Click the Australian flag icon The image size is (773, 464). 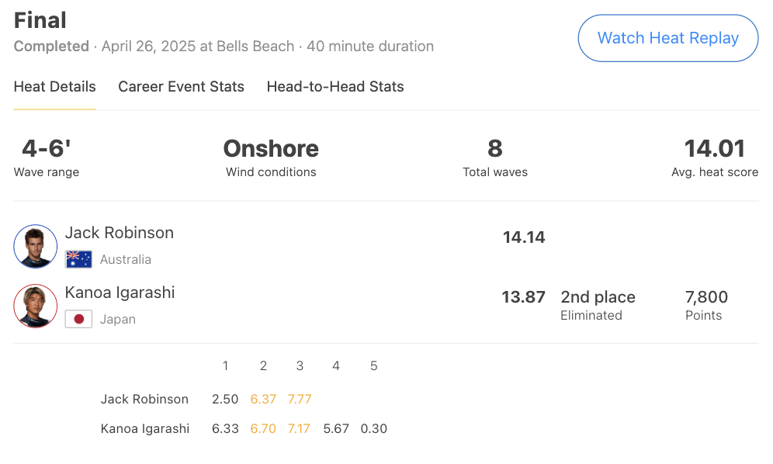(x=78, y=259)
